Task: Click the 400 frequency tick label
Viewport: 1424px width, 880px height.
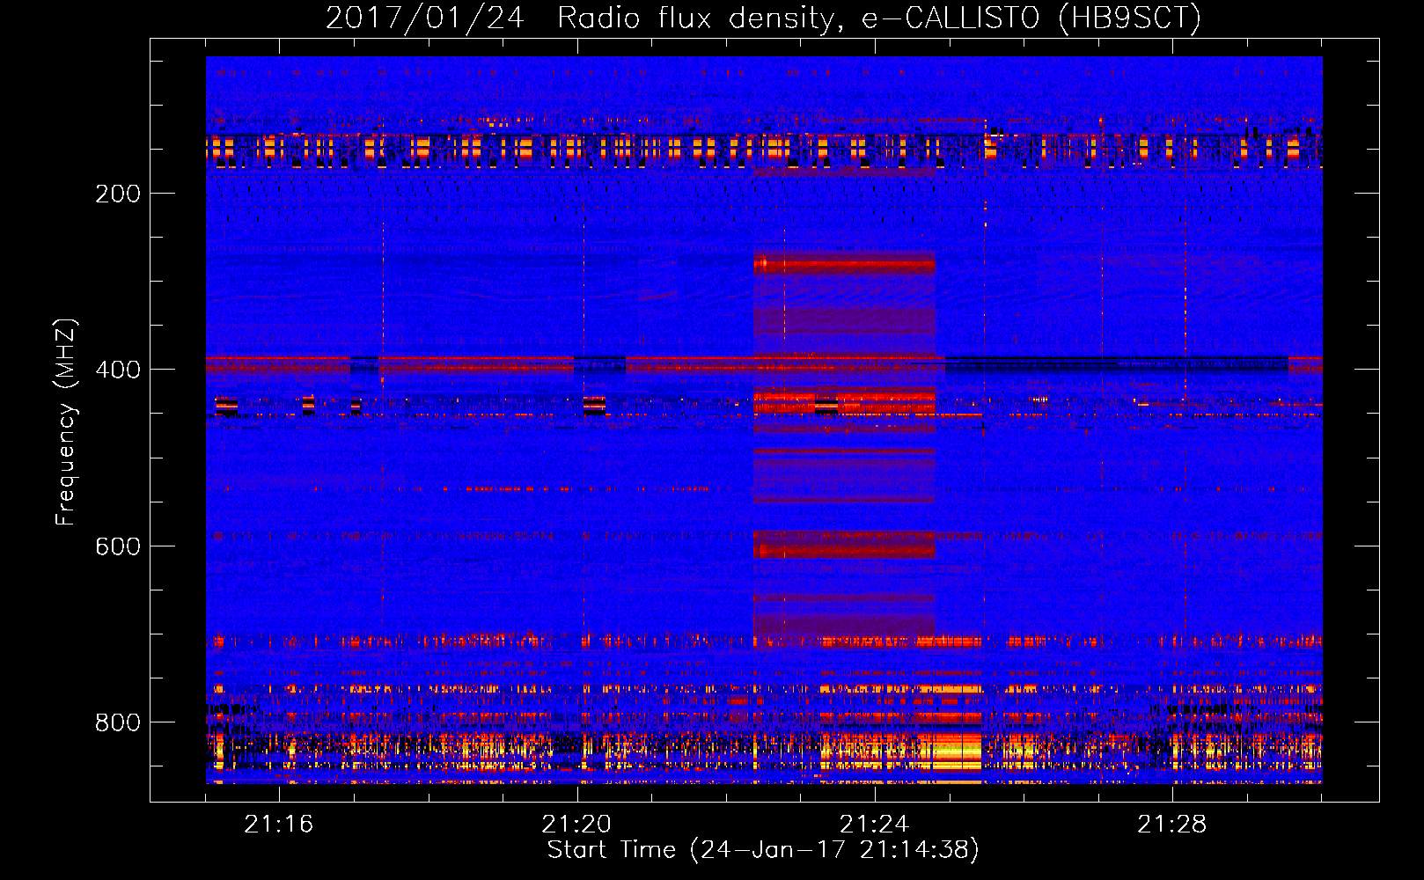Action: (x=118, y=370)
